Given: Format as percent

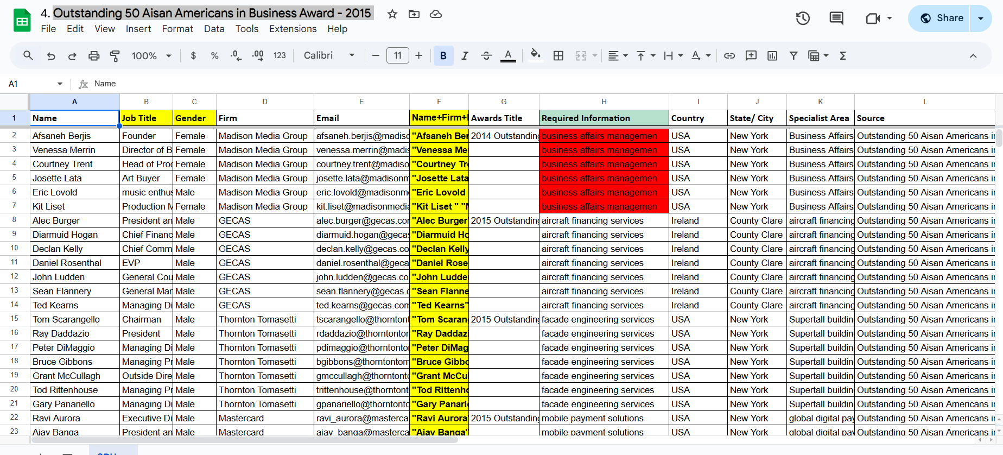Looking at the screenshot, I should click(x=215, y=55).
